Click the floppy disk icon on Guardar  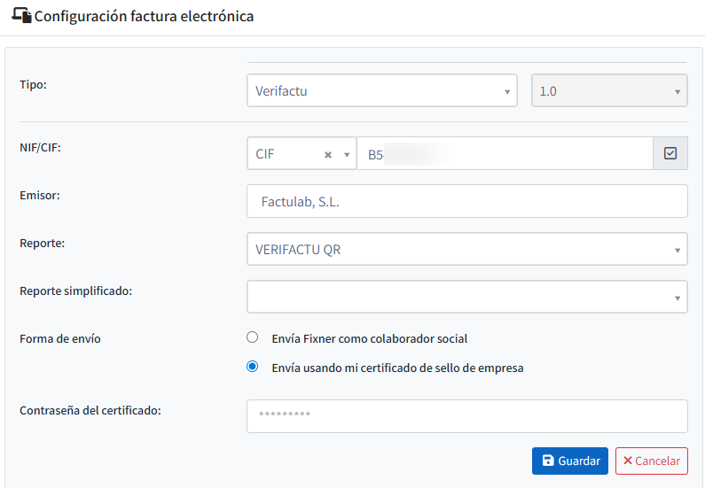[x=548, y=461]
